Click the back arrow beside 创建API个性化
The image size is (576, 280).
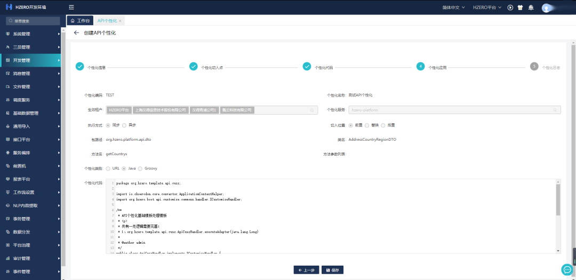click(76, 33)
